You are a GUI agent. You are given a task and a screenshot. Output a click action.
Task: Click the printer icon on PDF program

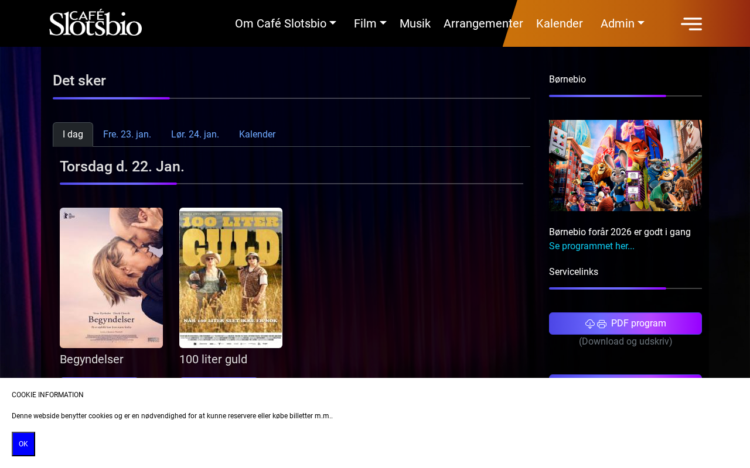coord(602,324)
